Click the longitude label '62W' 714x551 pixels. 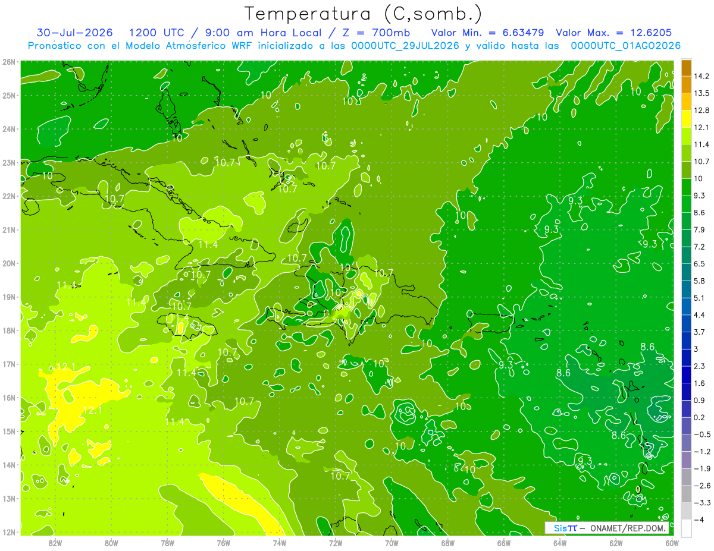pos(616,542)
